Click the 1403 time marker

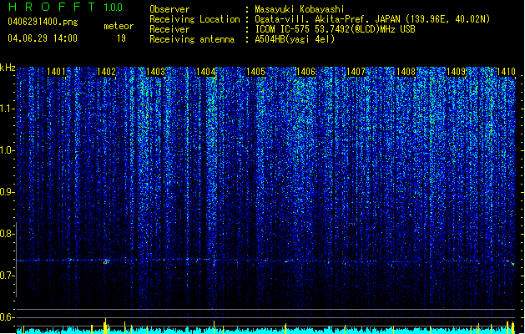[156, 72]
